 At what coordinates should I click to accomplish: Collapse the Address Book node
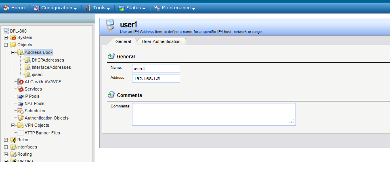click(13, 52)
